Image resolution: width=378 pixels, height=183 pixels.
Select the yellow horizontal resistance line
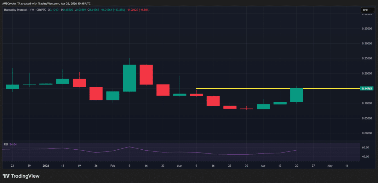click(x=252, y=88)
